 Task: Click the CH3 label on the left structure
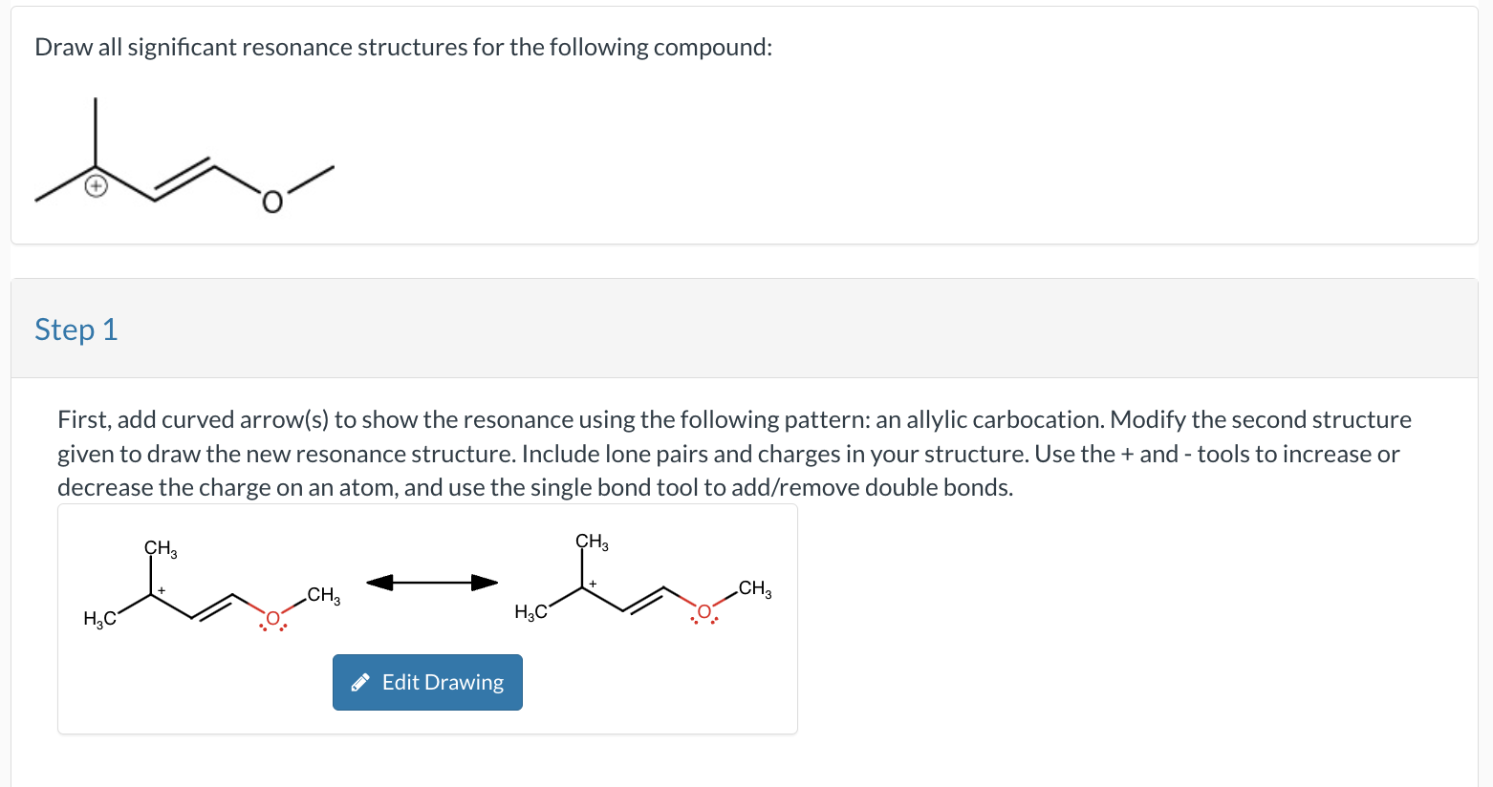click(160, 549)
